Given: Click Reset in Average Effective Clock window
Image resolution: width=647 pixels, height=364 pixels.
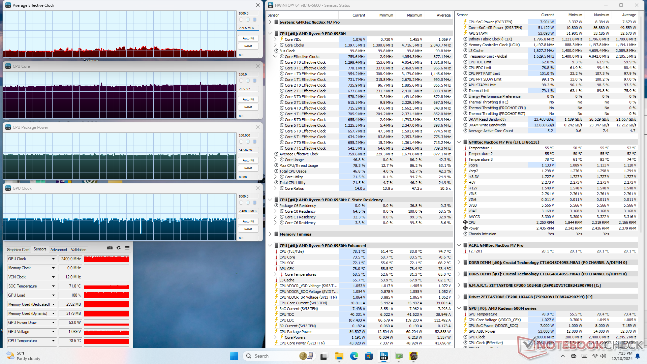Looking at the screenshot, I should (248, 46).
